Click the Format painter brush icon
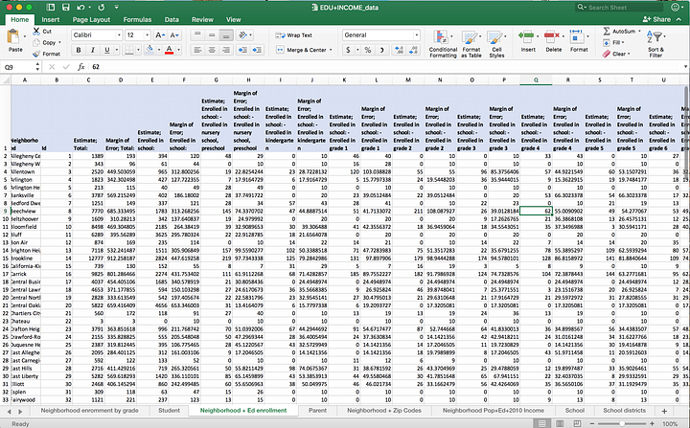Viewport: 690px width, 428px height. click(36, 54)
